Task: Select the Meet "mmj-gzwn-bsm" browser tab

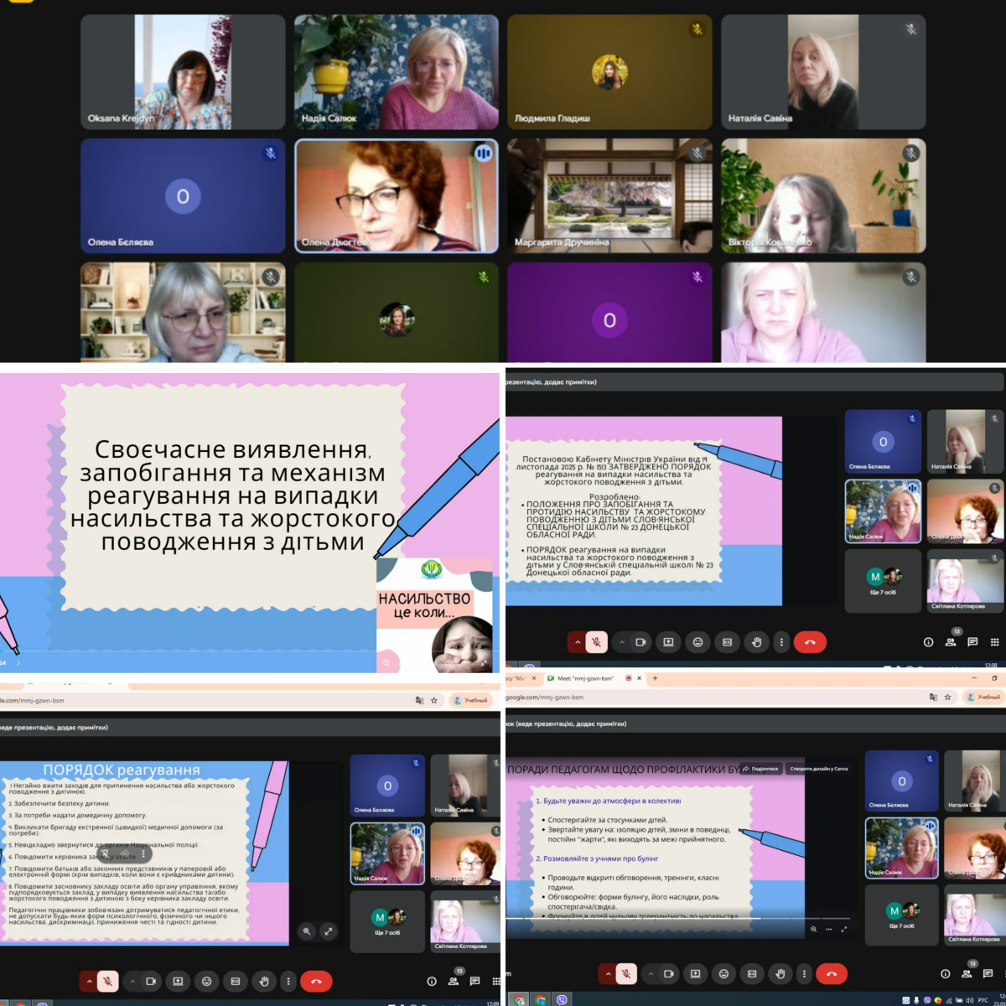Action: 584,678
